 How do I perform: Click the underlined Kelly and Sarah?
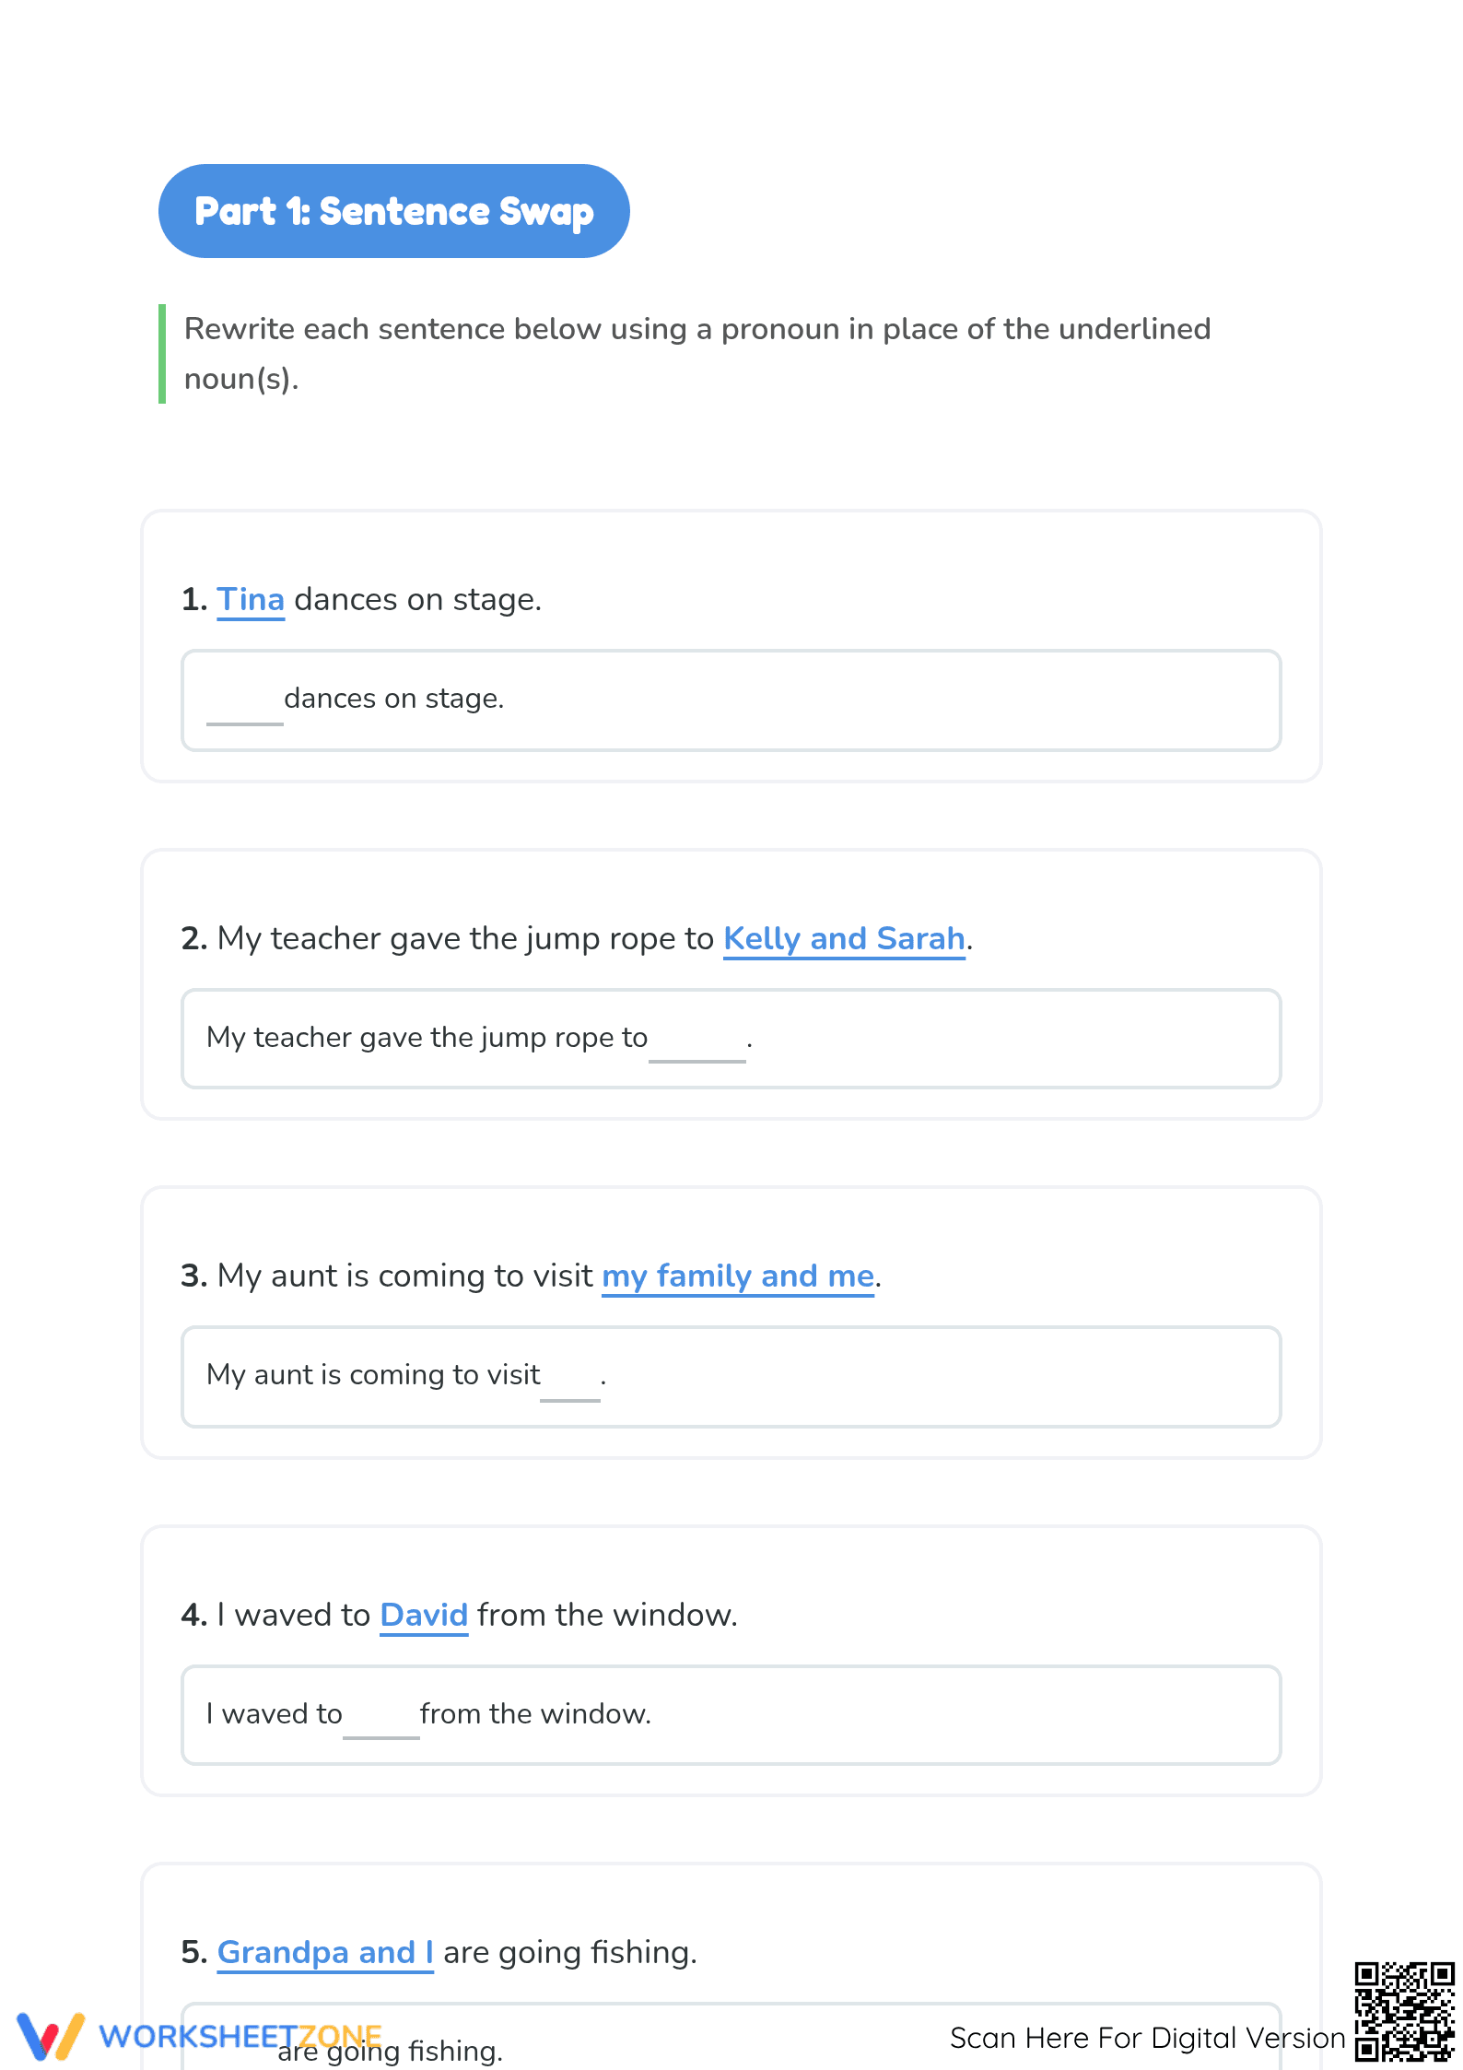click(844, 939)
